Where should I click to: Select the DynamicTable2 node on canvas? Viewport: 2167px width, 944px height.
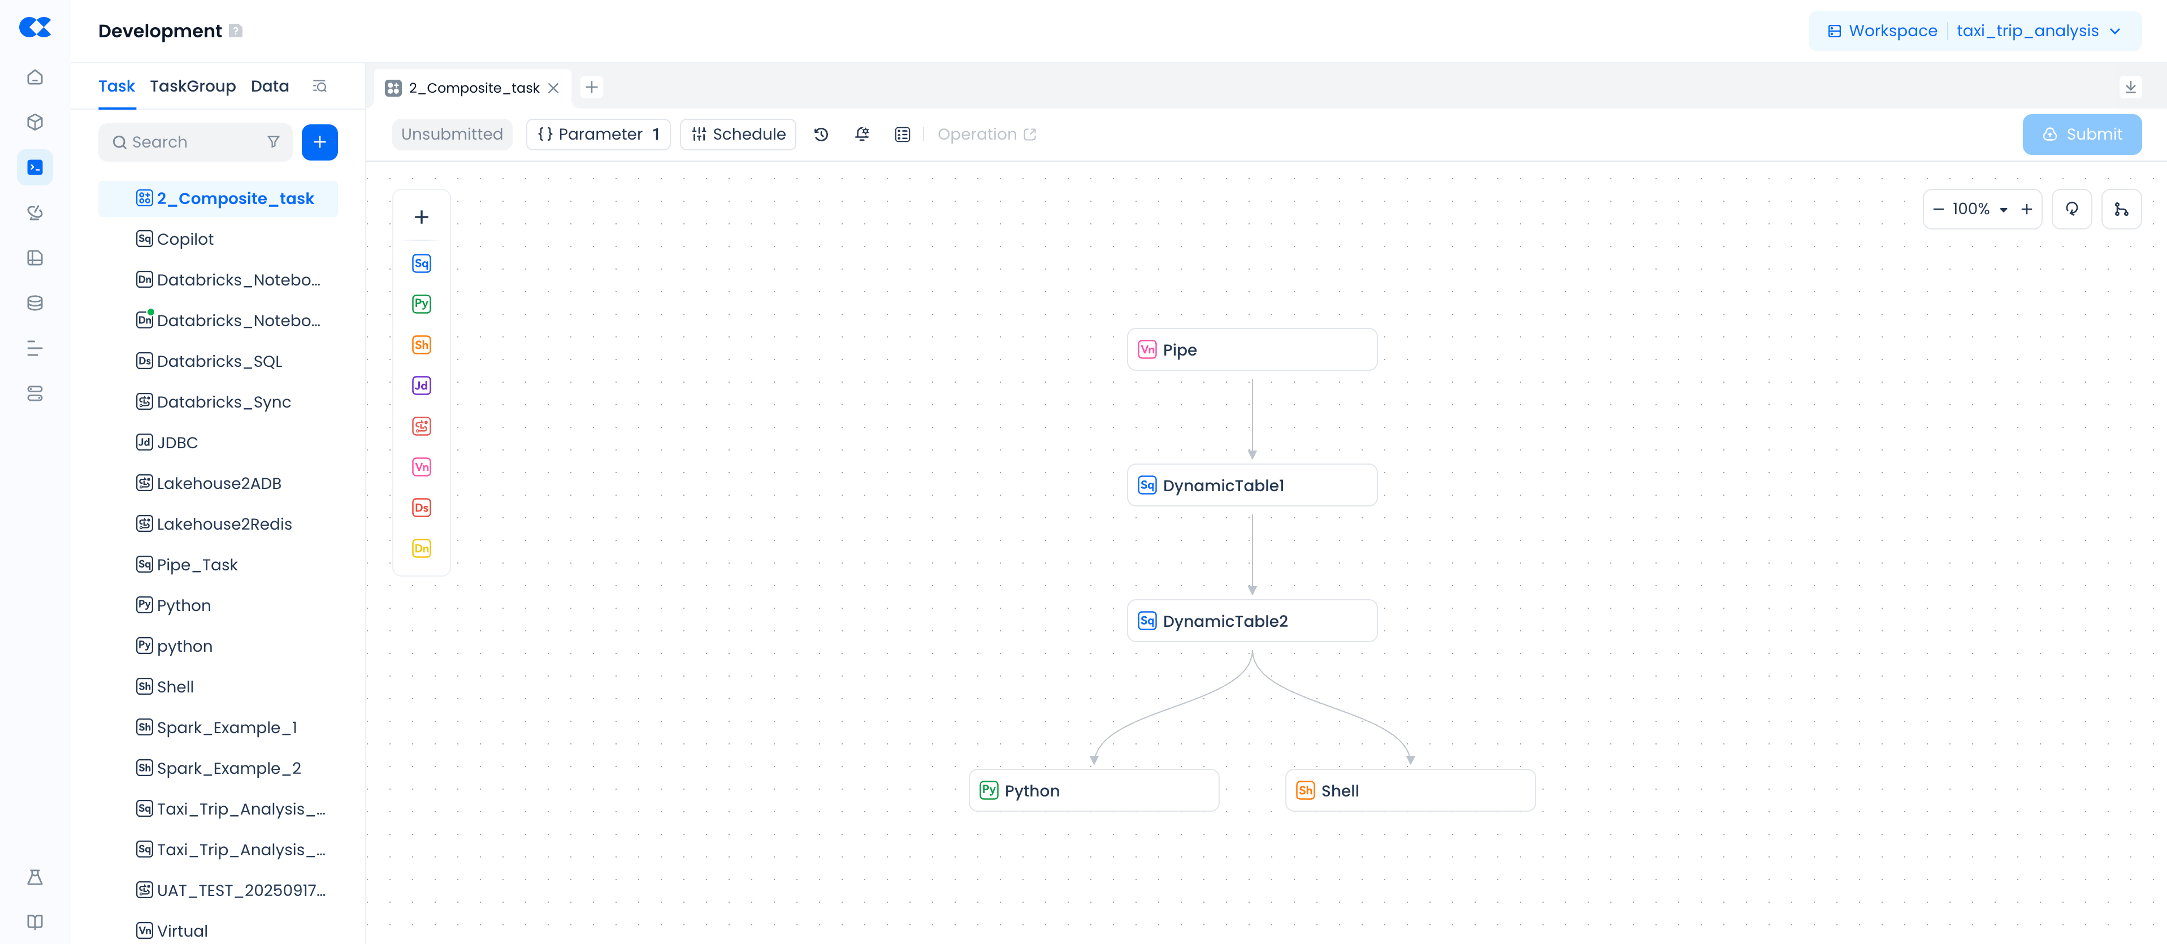click(1251, 621)
